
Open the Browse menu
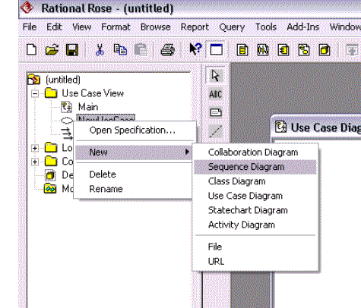pyautogui.click(x=156, y=27)
